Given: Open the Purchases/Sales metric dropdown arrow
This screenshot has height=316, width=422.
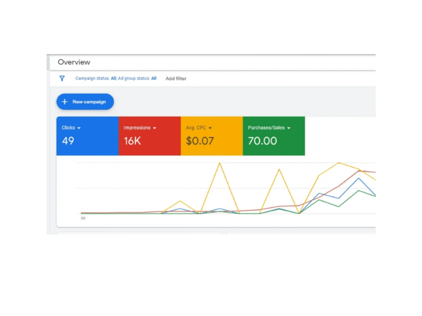Looking at the screenshot, I should coord(289,128).
